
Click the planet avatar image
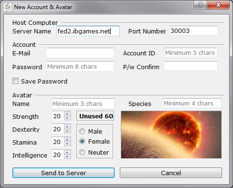click(x=171, y=135)
